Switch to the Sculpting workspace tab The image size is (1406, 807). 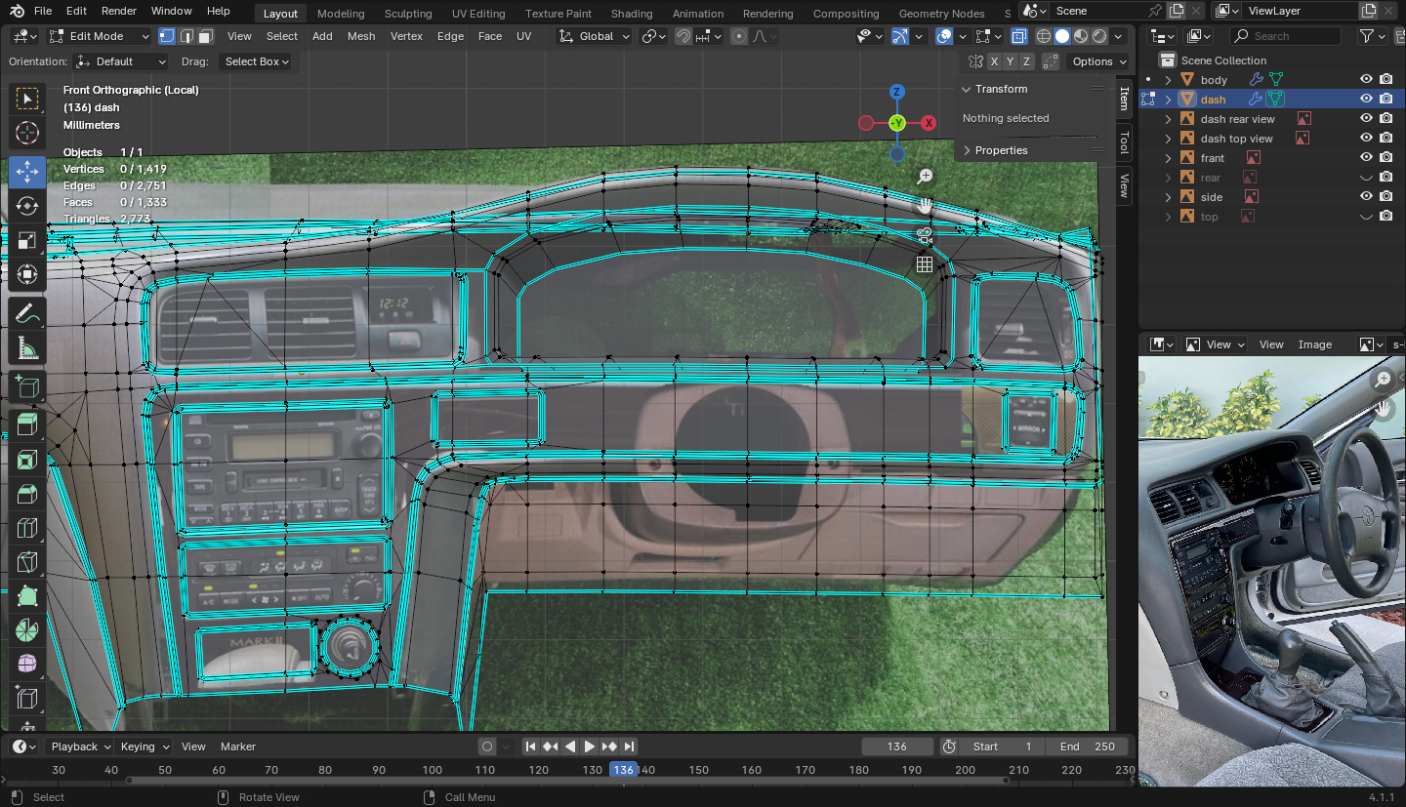click(407, 14)
